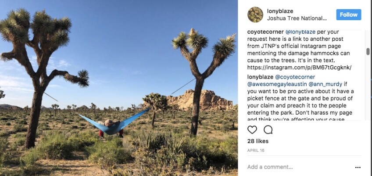Follow the lonyblaze account
This screenshot has width=372, height=176.
point(348,15)
